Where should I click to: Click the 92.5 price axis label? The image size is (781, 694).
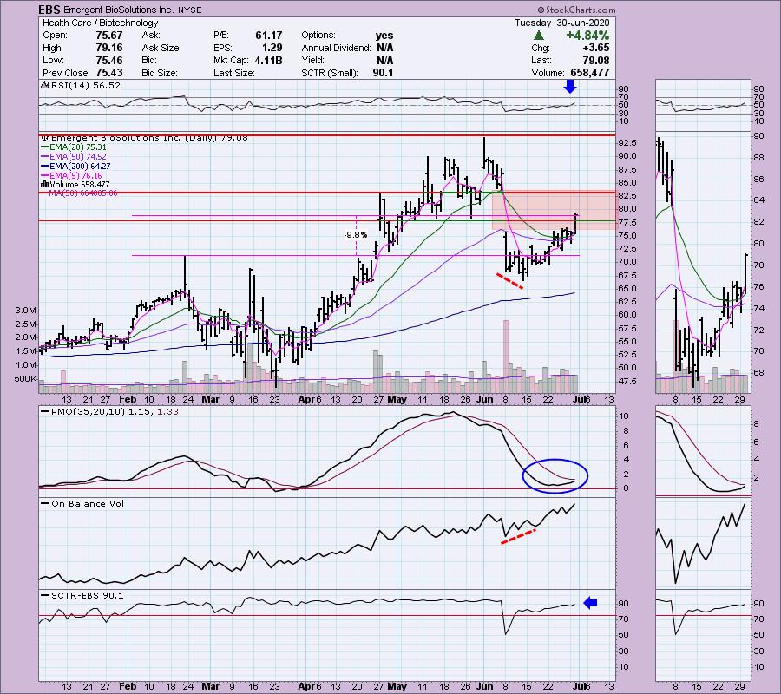point(627,143)
